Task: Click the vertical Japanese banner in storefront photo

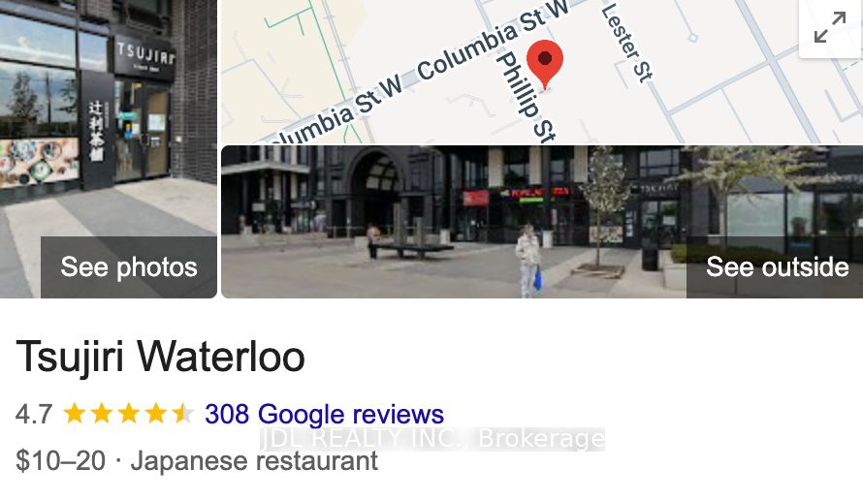Action: point(97,130)
